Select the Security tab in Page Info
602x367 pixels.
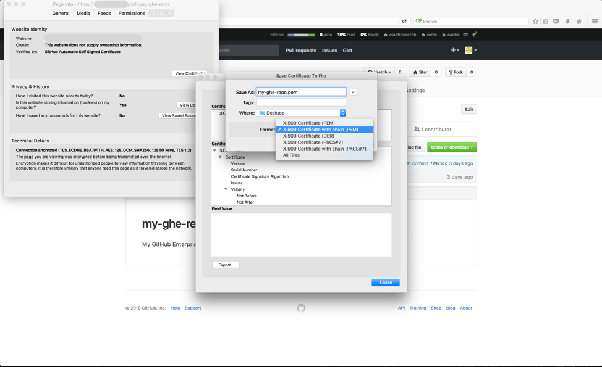click(x=161, y=14)
